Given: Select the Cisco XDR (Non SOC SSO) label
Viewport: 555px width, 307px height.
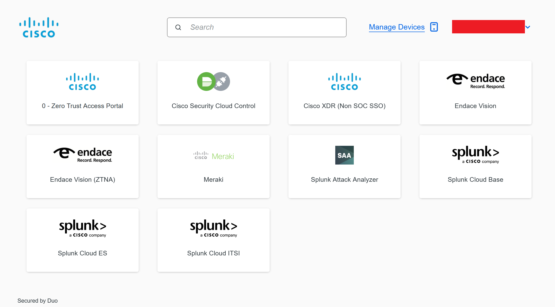Looking at the screenshot, I should point(344,106).
